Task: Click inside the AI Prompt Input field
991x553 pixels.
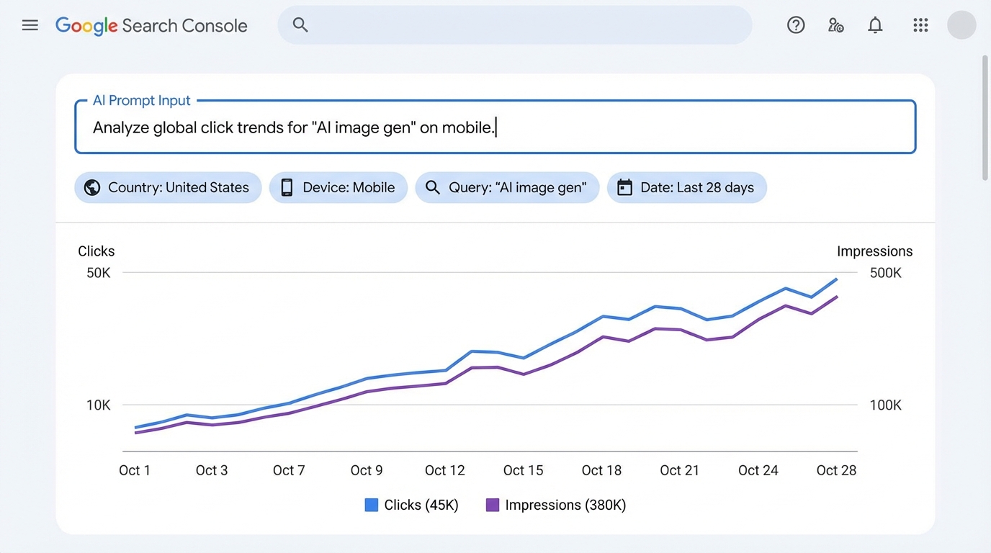Action: coord(495,127)
